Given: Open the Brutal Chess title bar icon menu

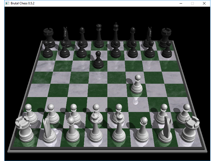Looking at the screenshot, I should (x=7, y=3).
